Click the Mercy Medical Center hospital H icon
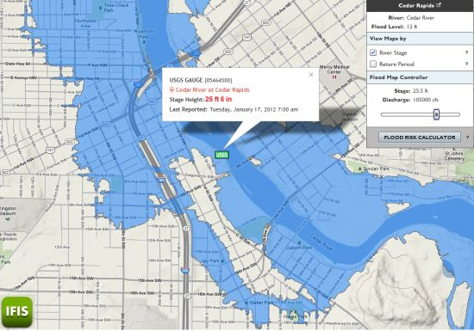The height and width of the screenshot is (331, 474). tap(334, 77)
